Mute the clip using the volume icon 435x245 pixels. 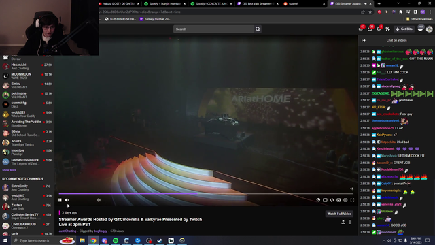(67, 200)
